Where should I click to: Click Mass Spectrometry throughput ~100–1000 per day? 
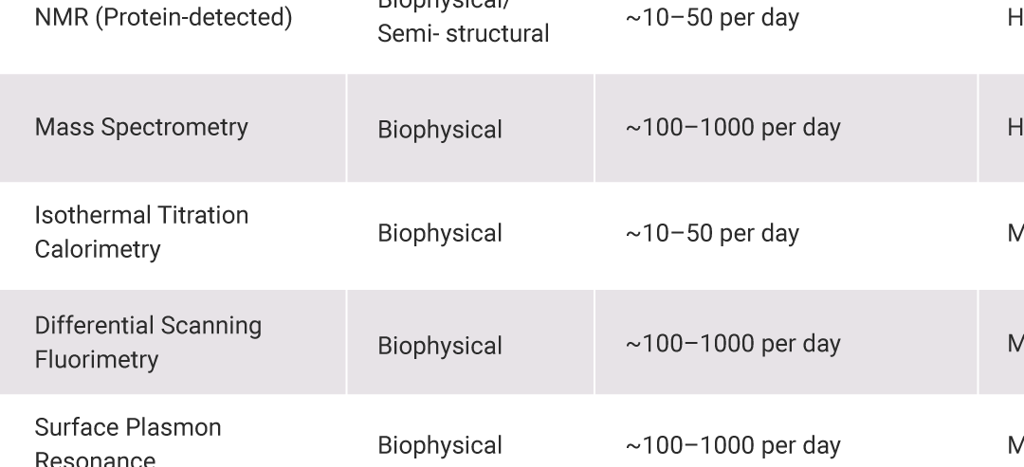pos(733,127)
